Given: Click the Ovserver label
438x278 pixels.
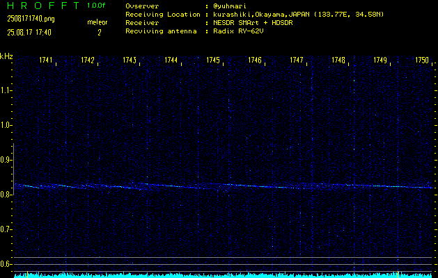Looking at the screenshot, I should click(x=142, y=6).
